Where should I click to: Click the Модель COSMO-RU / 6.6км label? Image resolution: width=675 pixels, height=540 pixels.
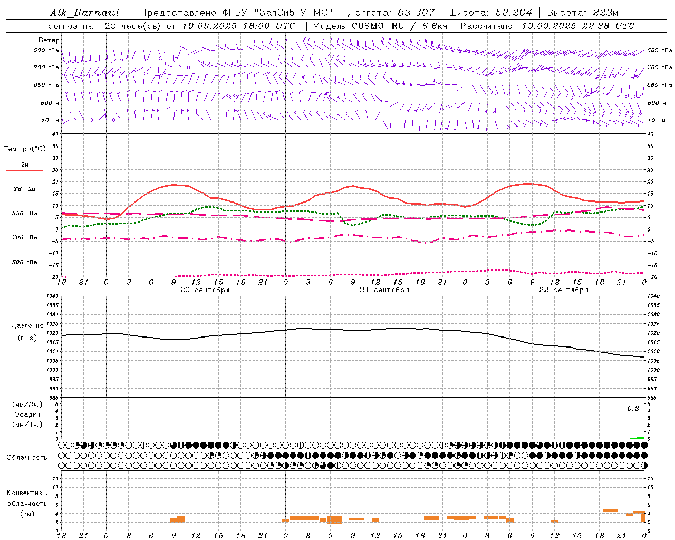pyautogui.click(x=380, y=26)
